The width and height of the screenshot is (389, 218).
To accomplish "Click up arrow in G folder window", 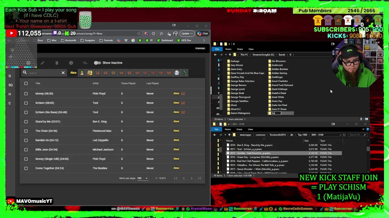I will tap(230, 55).
